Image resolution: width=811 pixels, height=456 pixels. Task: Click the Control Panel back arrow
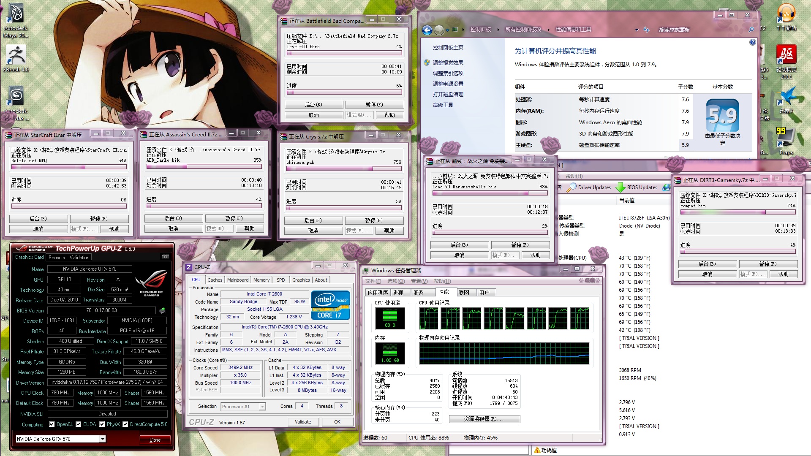pos(427,30)
